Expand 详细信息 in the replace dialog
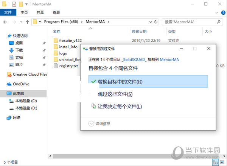Image resolution: width=227 pixels, height=166 pixels. [99, 123]
